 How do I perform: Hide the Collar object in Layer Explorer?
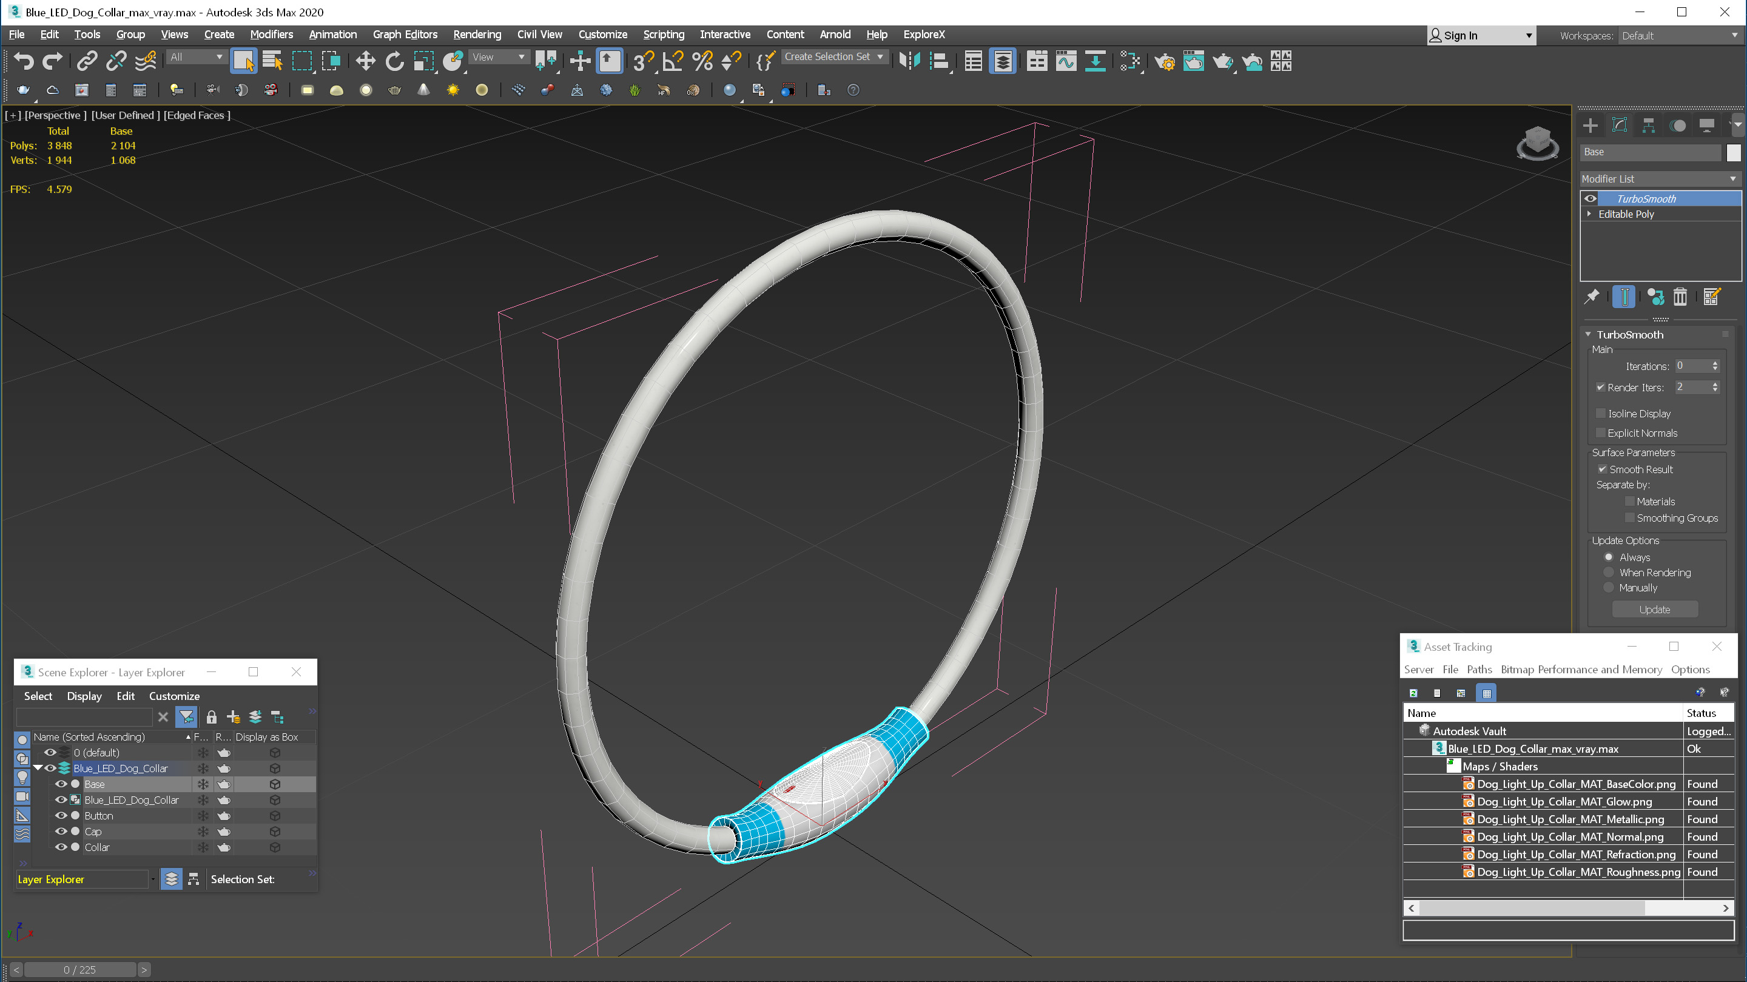61,847
